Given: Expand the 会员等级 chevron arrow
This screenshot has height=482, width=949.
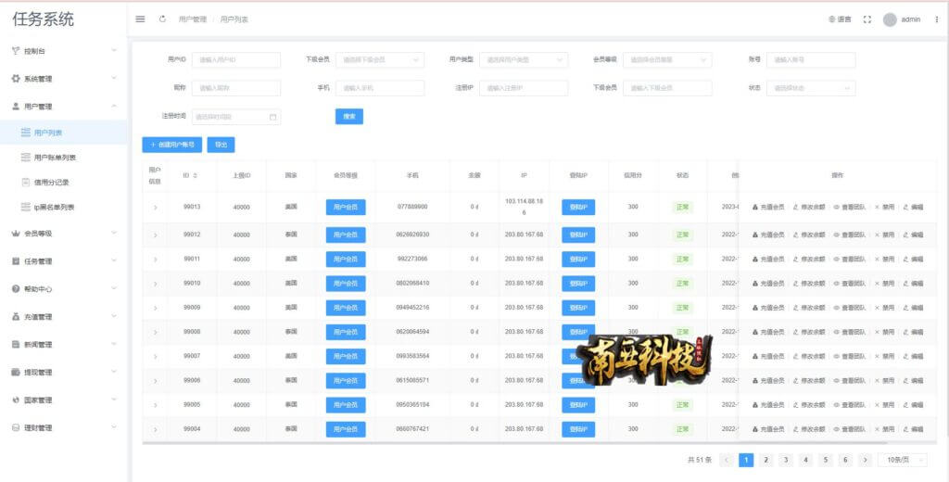Looking at the screenshot, I should [x=114, y=234].
